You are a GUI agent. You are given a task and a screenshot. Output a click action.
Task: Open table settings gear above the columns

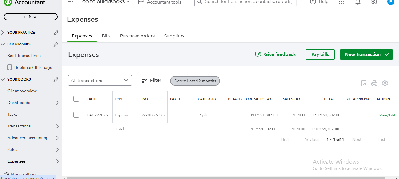coord(385,83)
